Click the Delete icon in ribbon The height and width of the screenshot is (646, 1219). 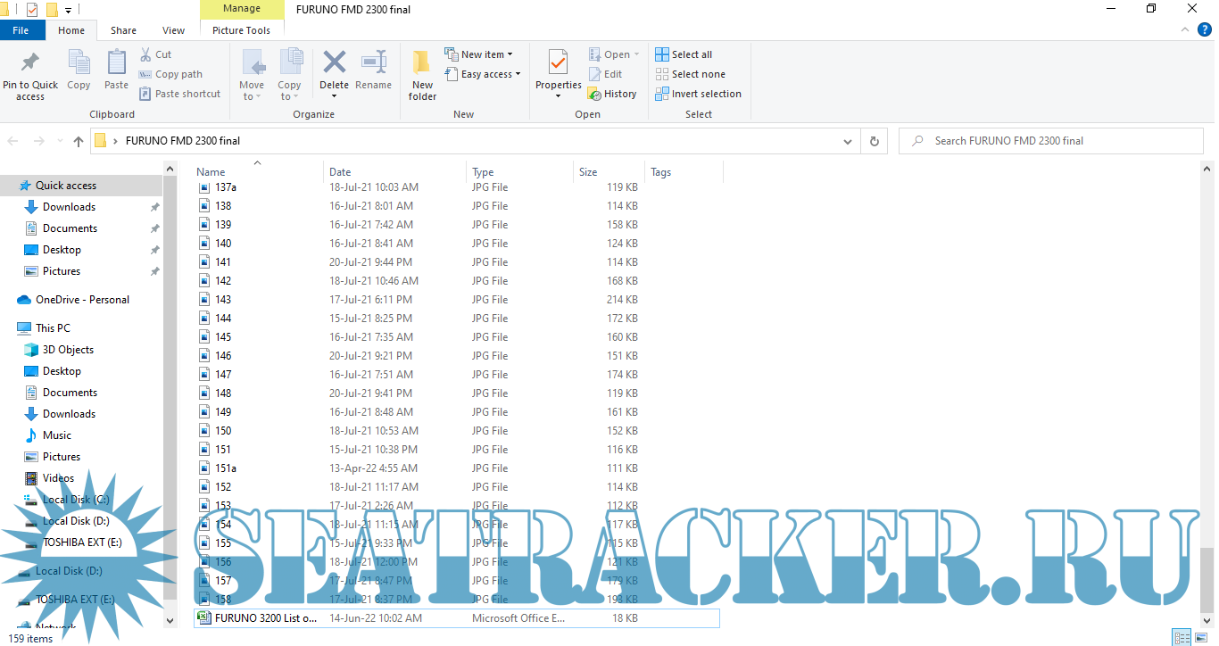coord(334,63)
